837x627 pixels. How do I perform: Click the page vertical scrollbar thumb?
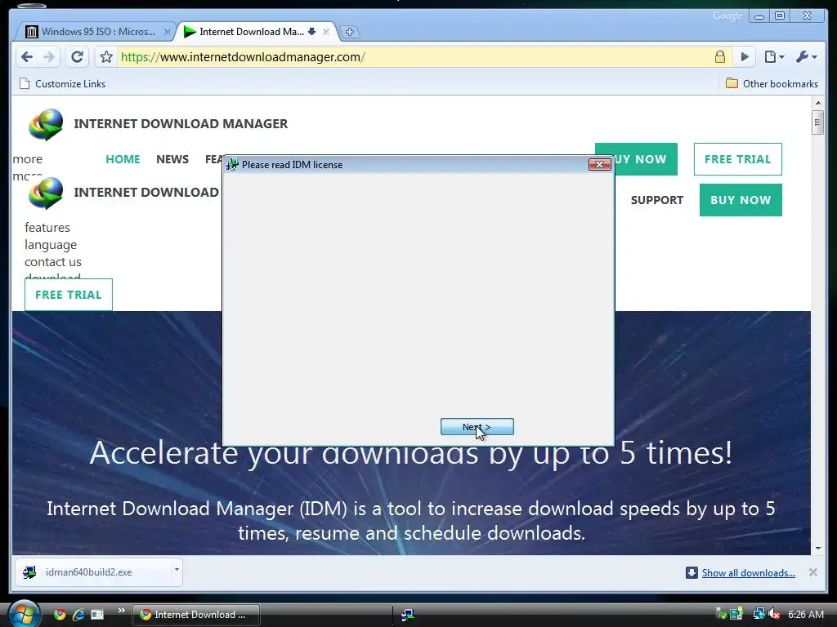pyautogui.click(x=817, y=122)
